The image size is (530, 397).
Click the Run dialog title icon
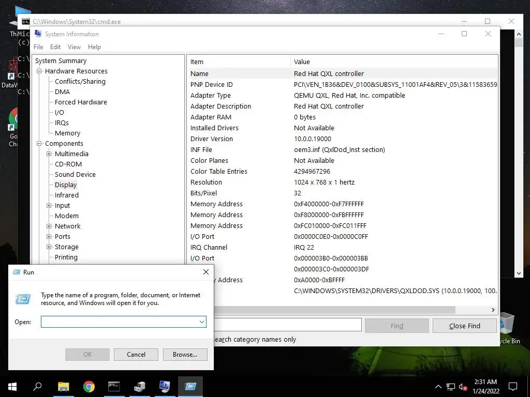click(x=17, y=272)
